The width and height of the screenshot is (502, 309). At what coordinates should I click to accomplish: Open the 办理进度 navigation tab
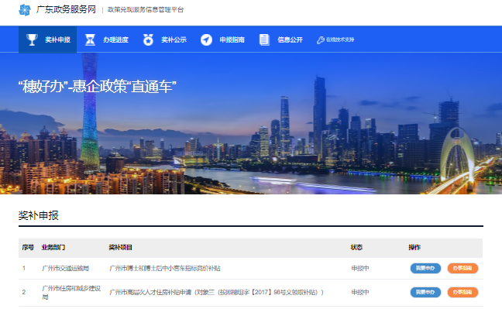106,39
